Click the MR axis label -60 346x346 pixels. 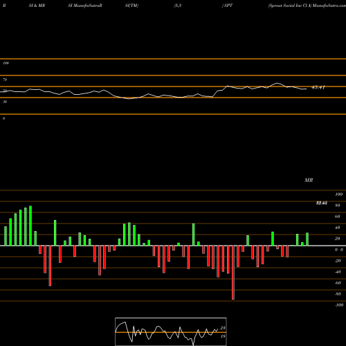[338, 283]
